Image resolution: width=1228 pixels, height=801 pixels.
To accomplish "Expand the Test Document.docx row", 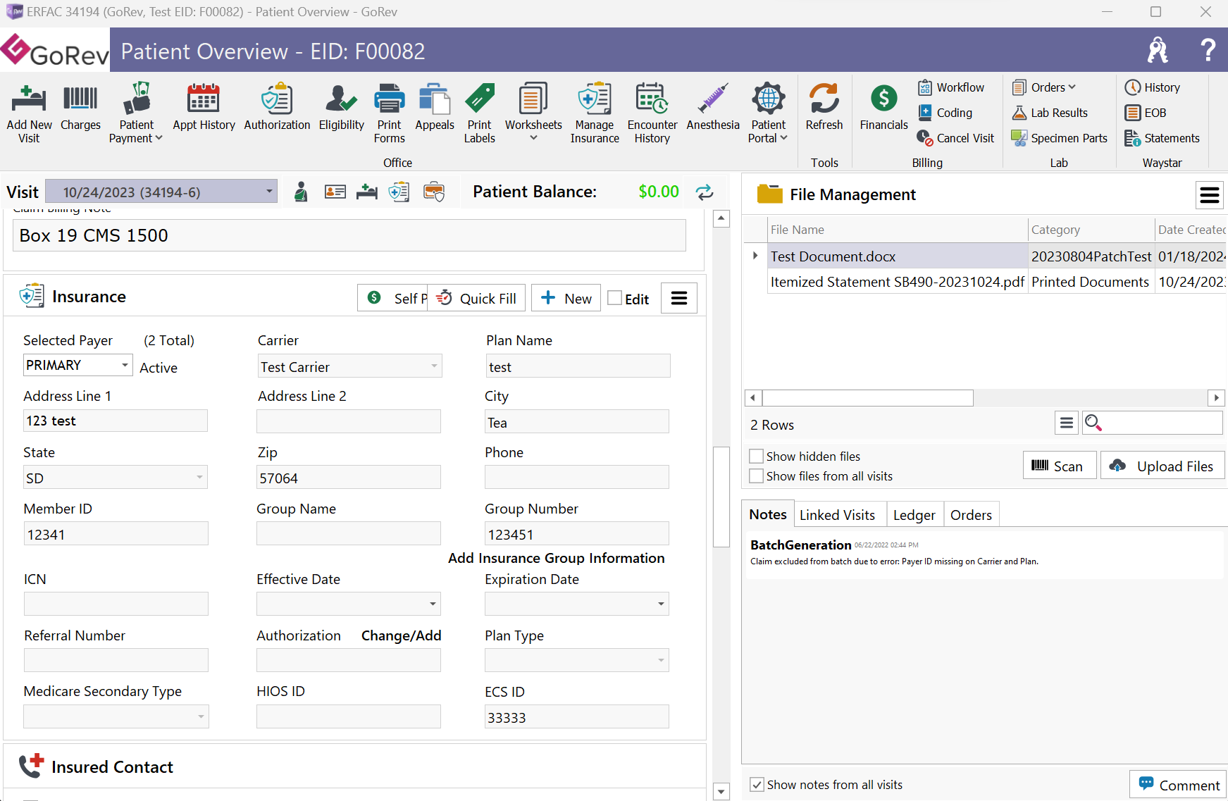I will coord(755,256).
